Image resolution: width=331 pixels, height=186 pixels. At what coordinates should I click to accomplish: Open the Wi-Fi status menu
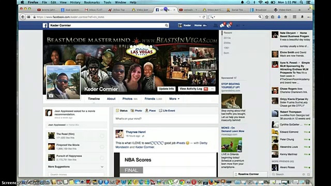(260, 2)
